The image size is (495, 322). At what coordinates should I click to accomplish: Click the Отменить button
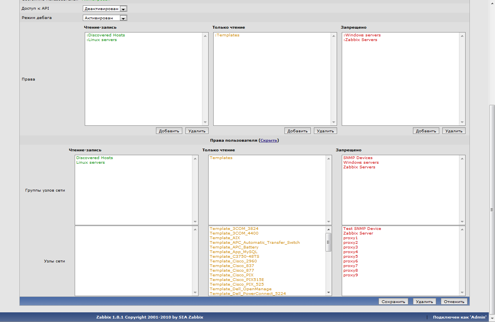[x=454, y=301]
